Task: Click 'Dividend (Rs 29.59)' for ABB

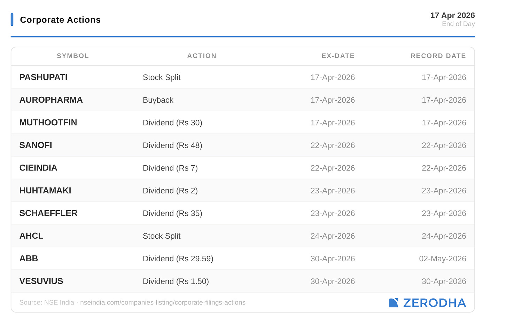Action: click(x=178, y=259)
